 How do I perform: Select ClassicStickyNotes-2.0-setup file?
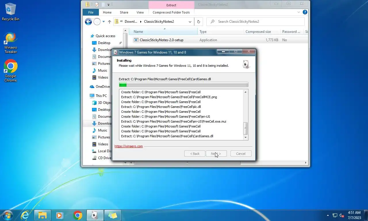pos(161,40)
